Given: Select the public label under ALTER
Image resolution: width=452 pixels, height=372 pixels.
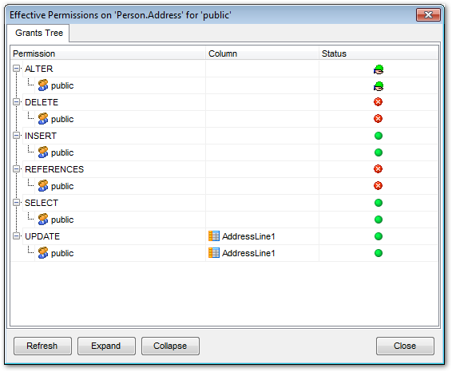Looking at the screenshot, I should coord(62,86).
